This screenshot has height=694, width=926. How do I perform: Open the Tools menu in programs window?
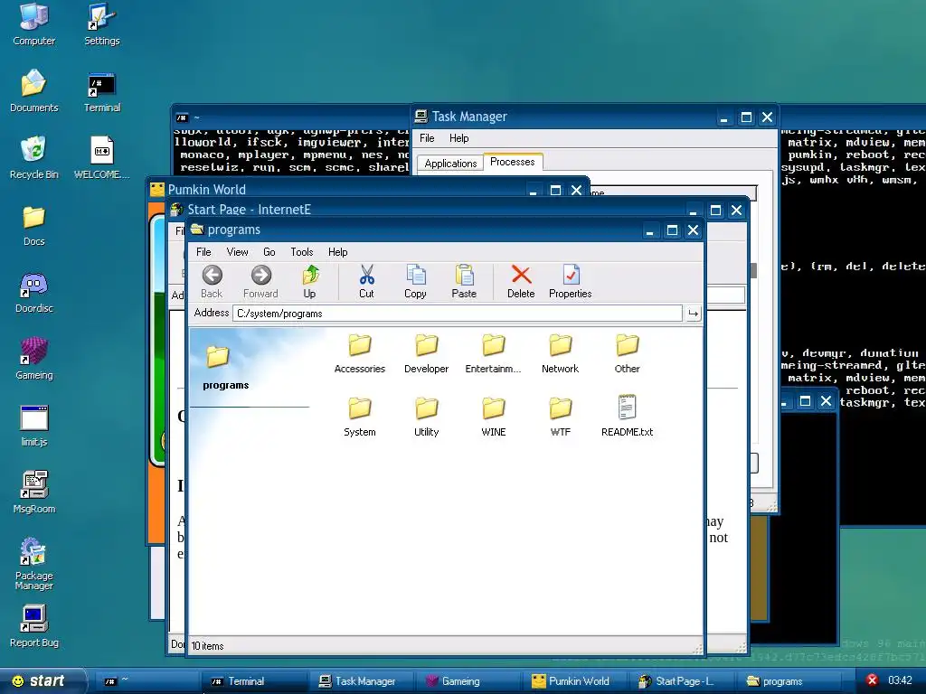pyautogui.click(x=302, y=252)
